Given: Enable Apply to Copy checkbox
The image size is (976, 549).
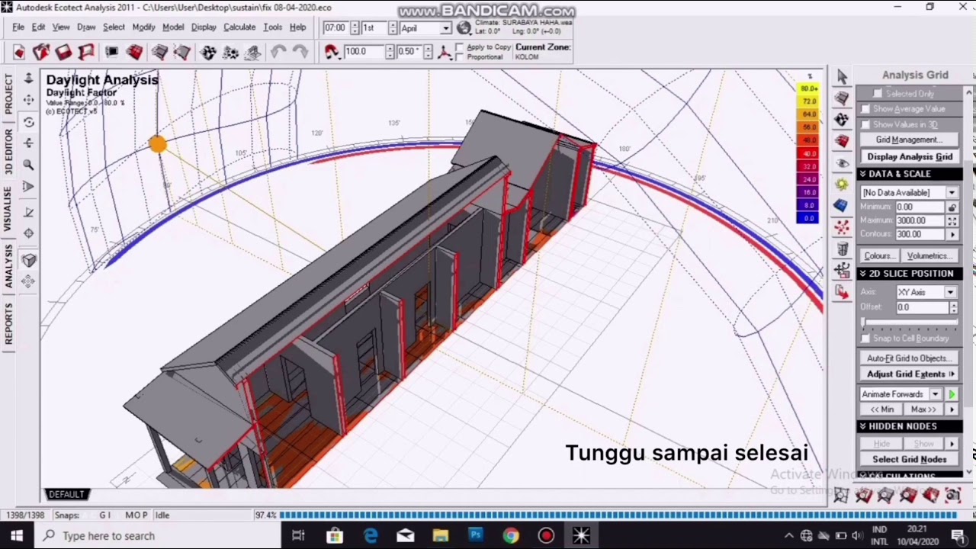Looking at the screenshot, I should [x=459, y=47].
